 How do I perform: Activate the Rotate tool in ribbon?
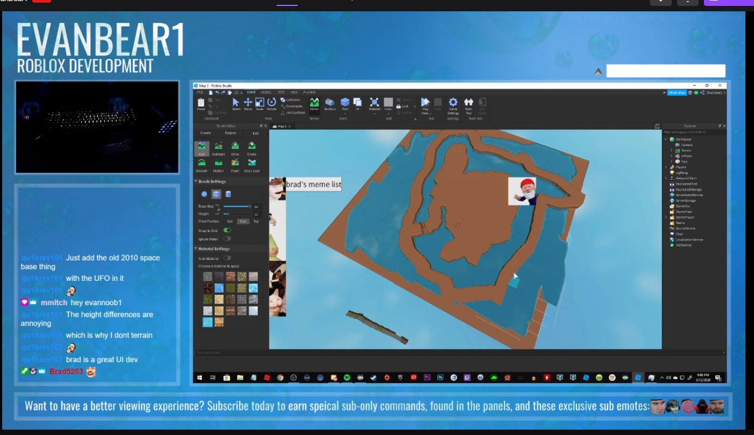272,104
